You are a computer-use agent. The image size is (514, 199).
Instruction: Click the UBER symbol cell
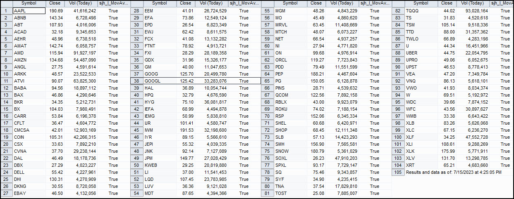[x=421, y=53]
